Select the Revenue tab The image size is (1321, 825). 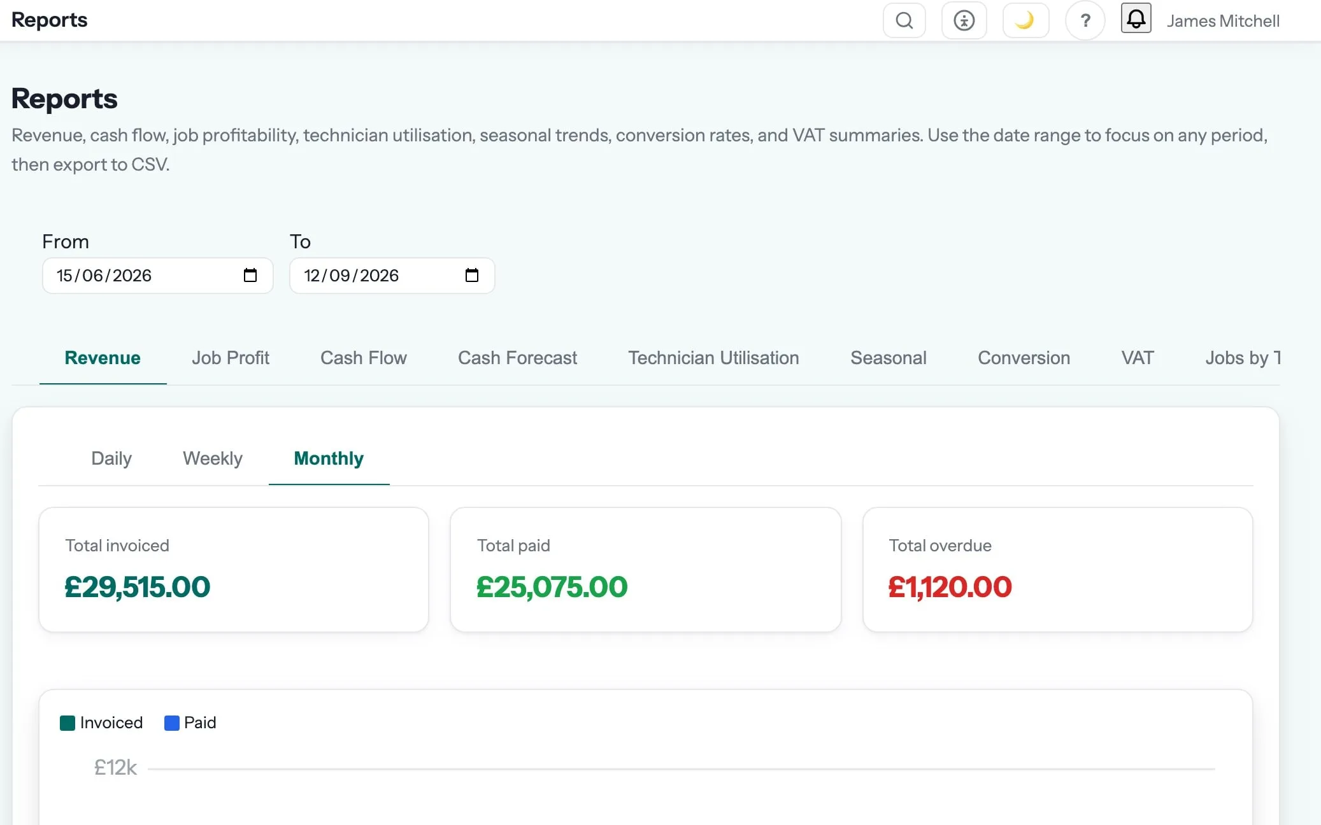103,358
